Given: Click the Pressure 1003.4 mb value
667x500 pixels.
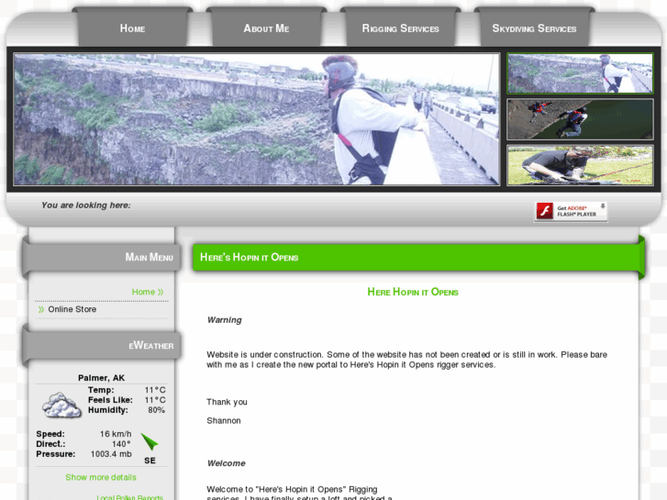Looking at the screenshot, I should (111, 454).
